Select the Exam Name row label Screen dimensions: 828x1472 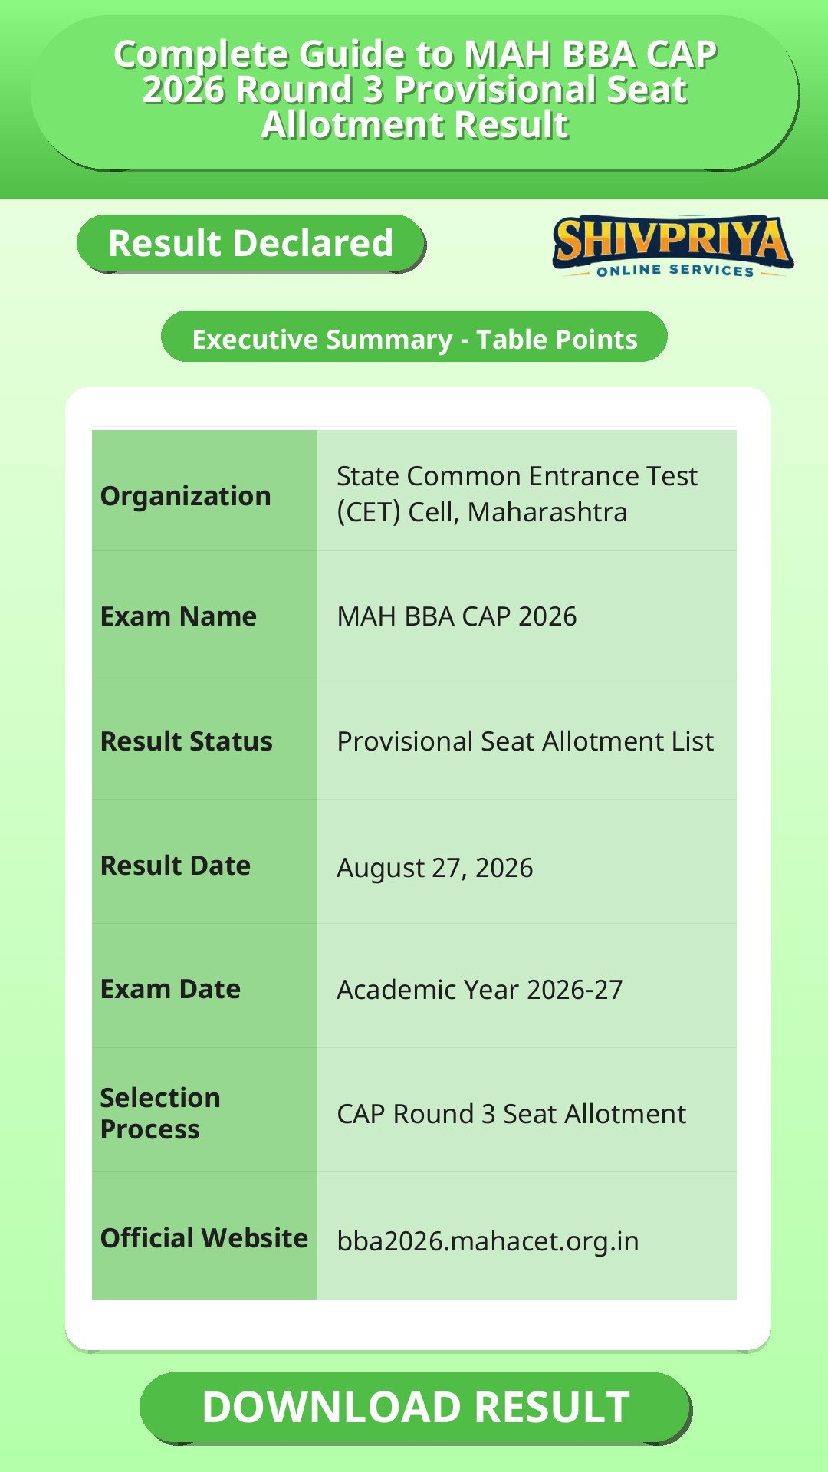[179, 616]
